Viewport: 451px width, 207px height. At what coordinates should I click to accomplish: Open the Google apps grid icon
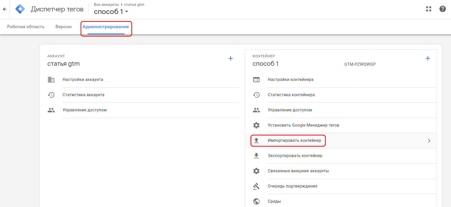pos(429,9)
